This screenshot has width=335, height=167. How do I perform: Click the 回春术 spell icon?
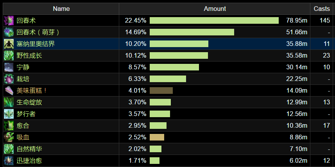pos(9,20)
